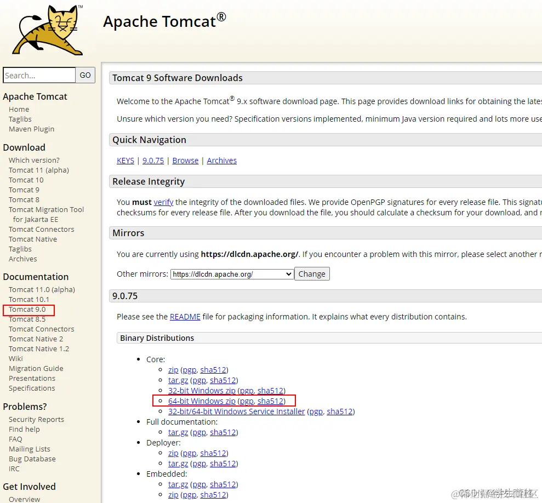Image resolution: width=542 pixels, height=503 pixels.
Task: Open the Overview link under Get Involved
Action: tap(24, 499)
